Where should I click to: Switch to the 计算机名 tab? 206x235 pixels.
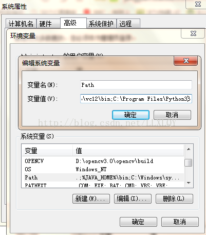point(21,24)
